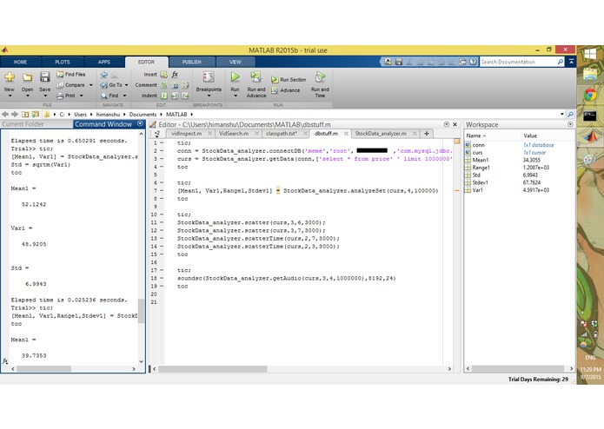This screenshot has width=604, height=429.
Task: Click Run Section
Action: [289, 80]
